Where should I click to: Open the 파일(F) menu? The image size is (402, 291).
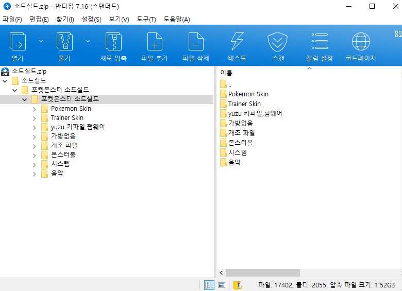pos(12,19)
